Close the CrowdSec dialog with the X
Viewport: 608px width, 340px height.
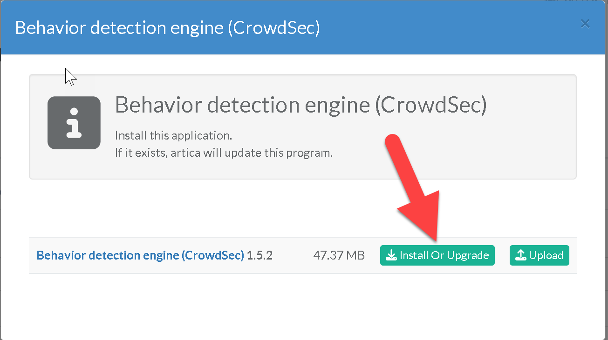(x=585, y=24)
